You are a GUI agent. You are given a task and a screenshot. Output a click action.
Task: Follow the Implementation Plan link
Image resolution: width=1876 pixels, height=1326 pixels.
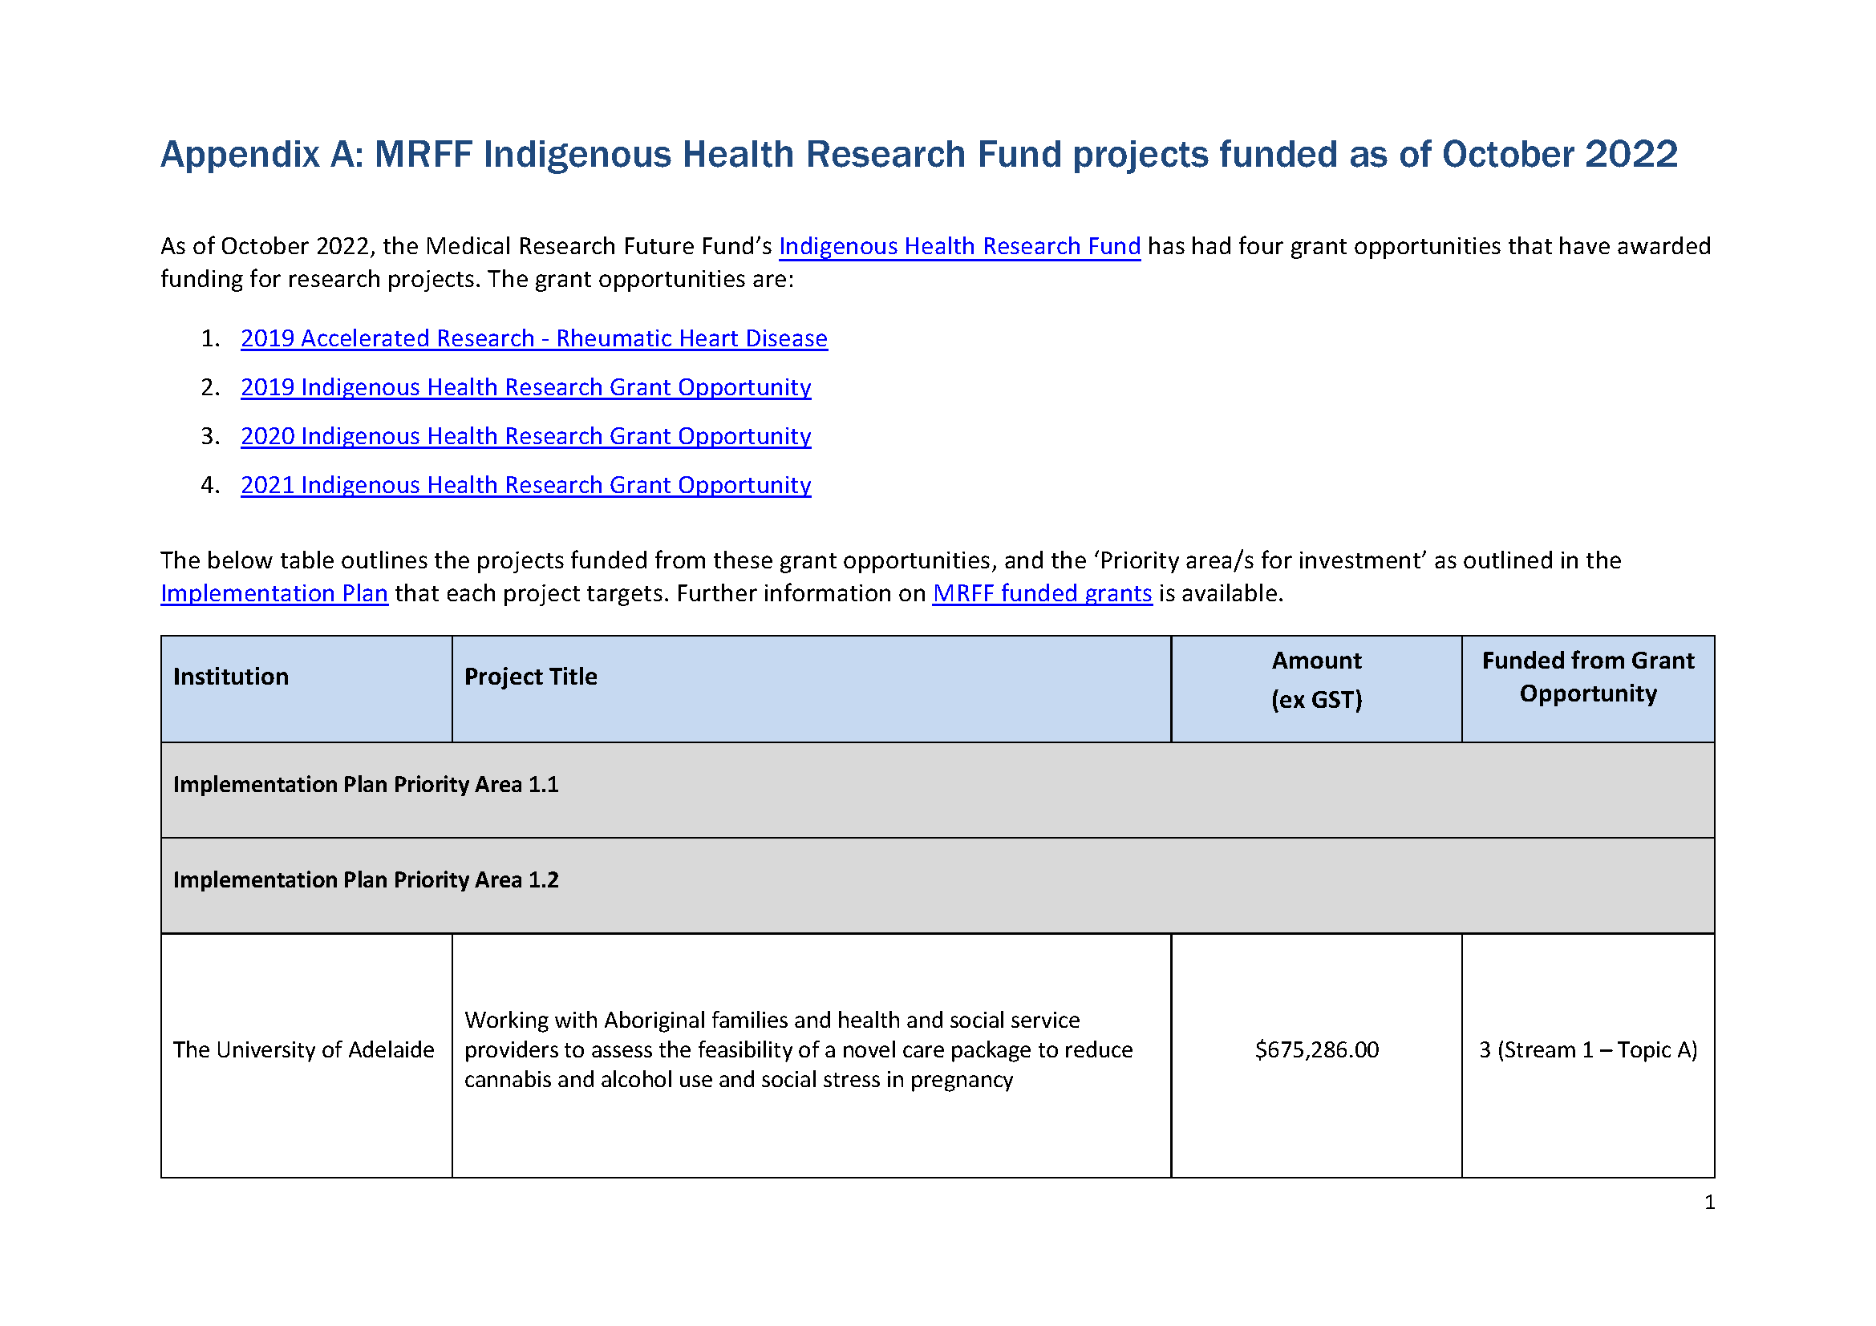273,592
